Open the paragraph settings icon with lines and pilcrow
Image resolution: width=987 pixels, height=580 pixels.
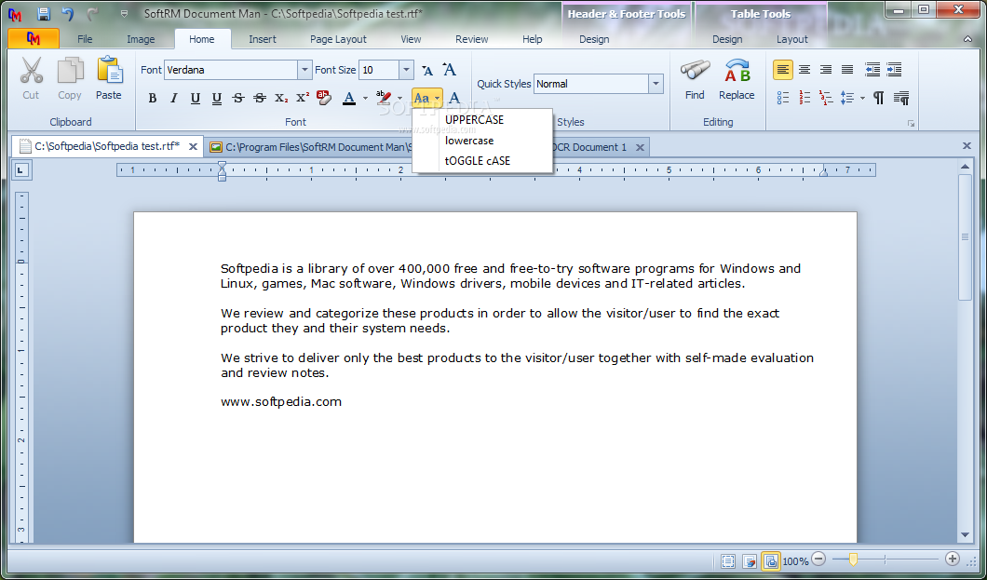[901, 98]
